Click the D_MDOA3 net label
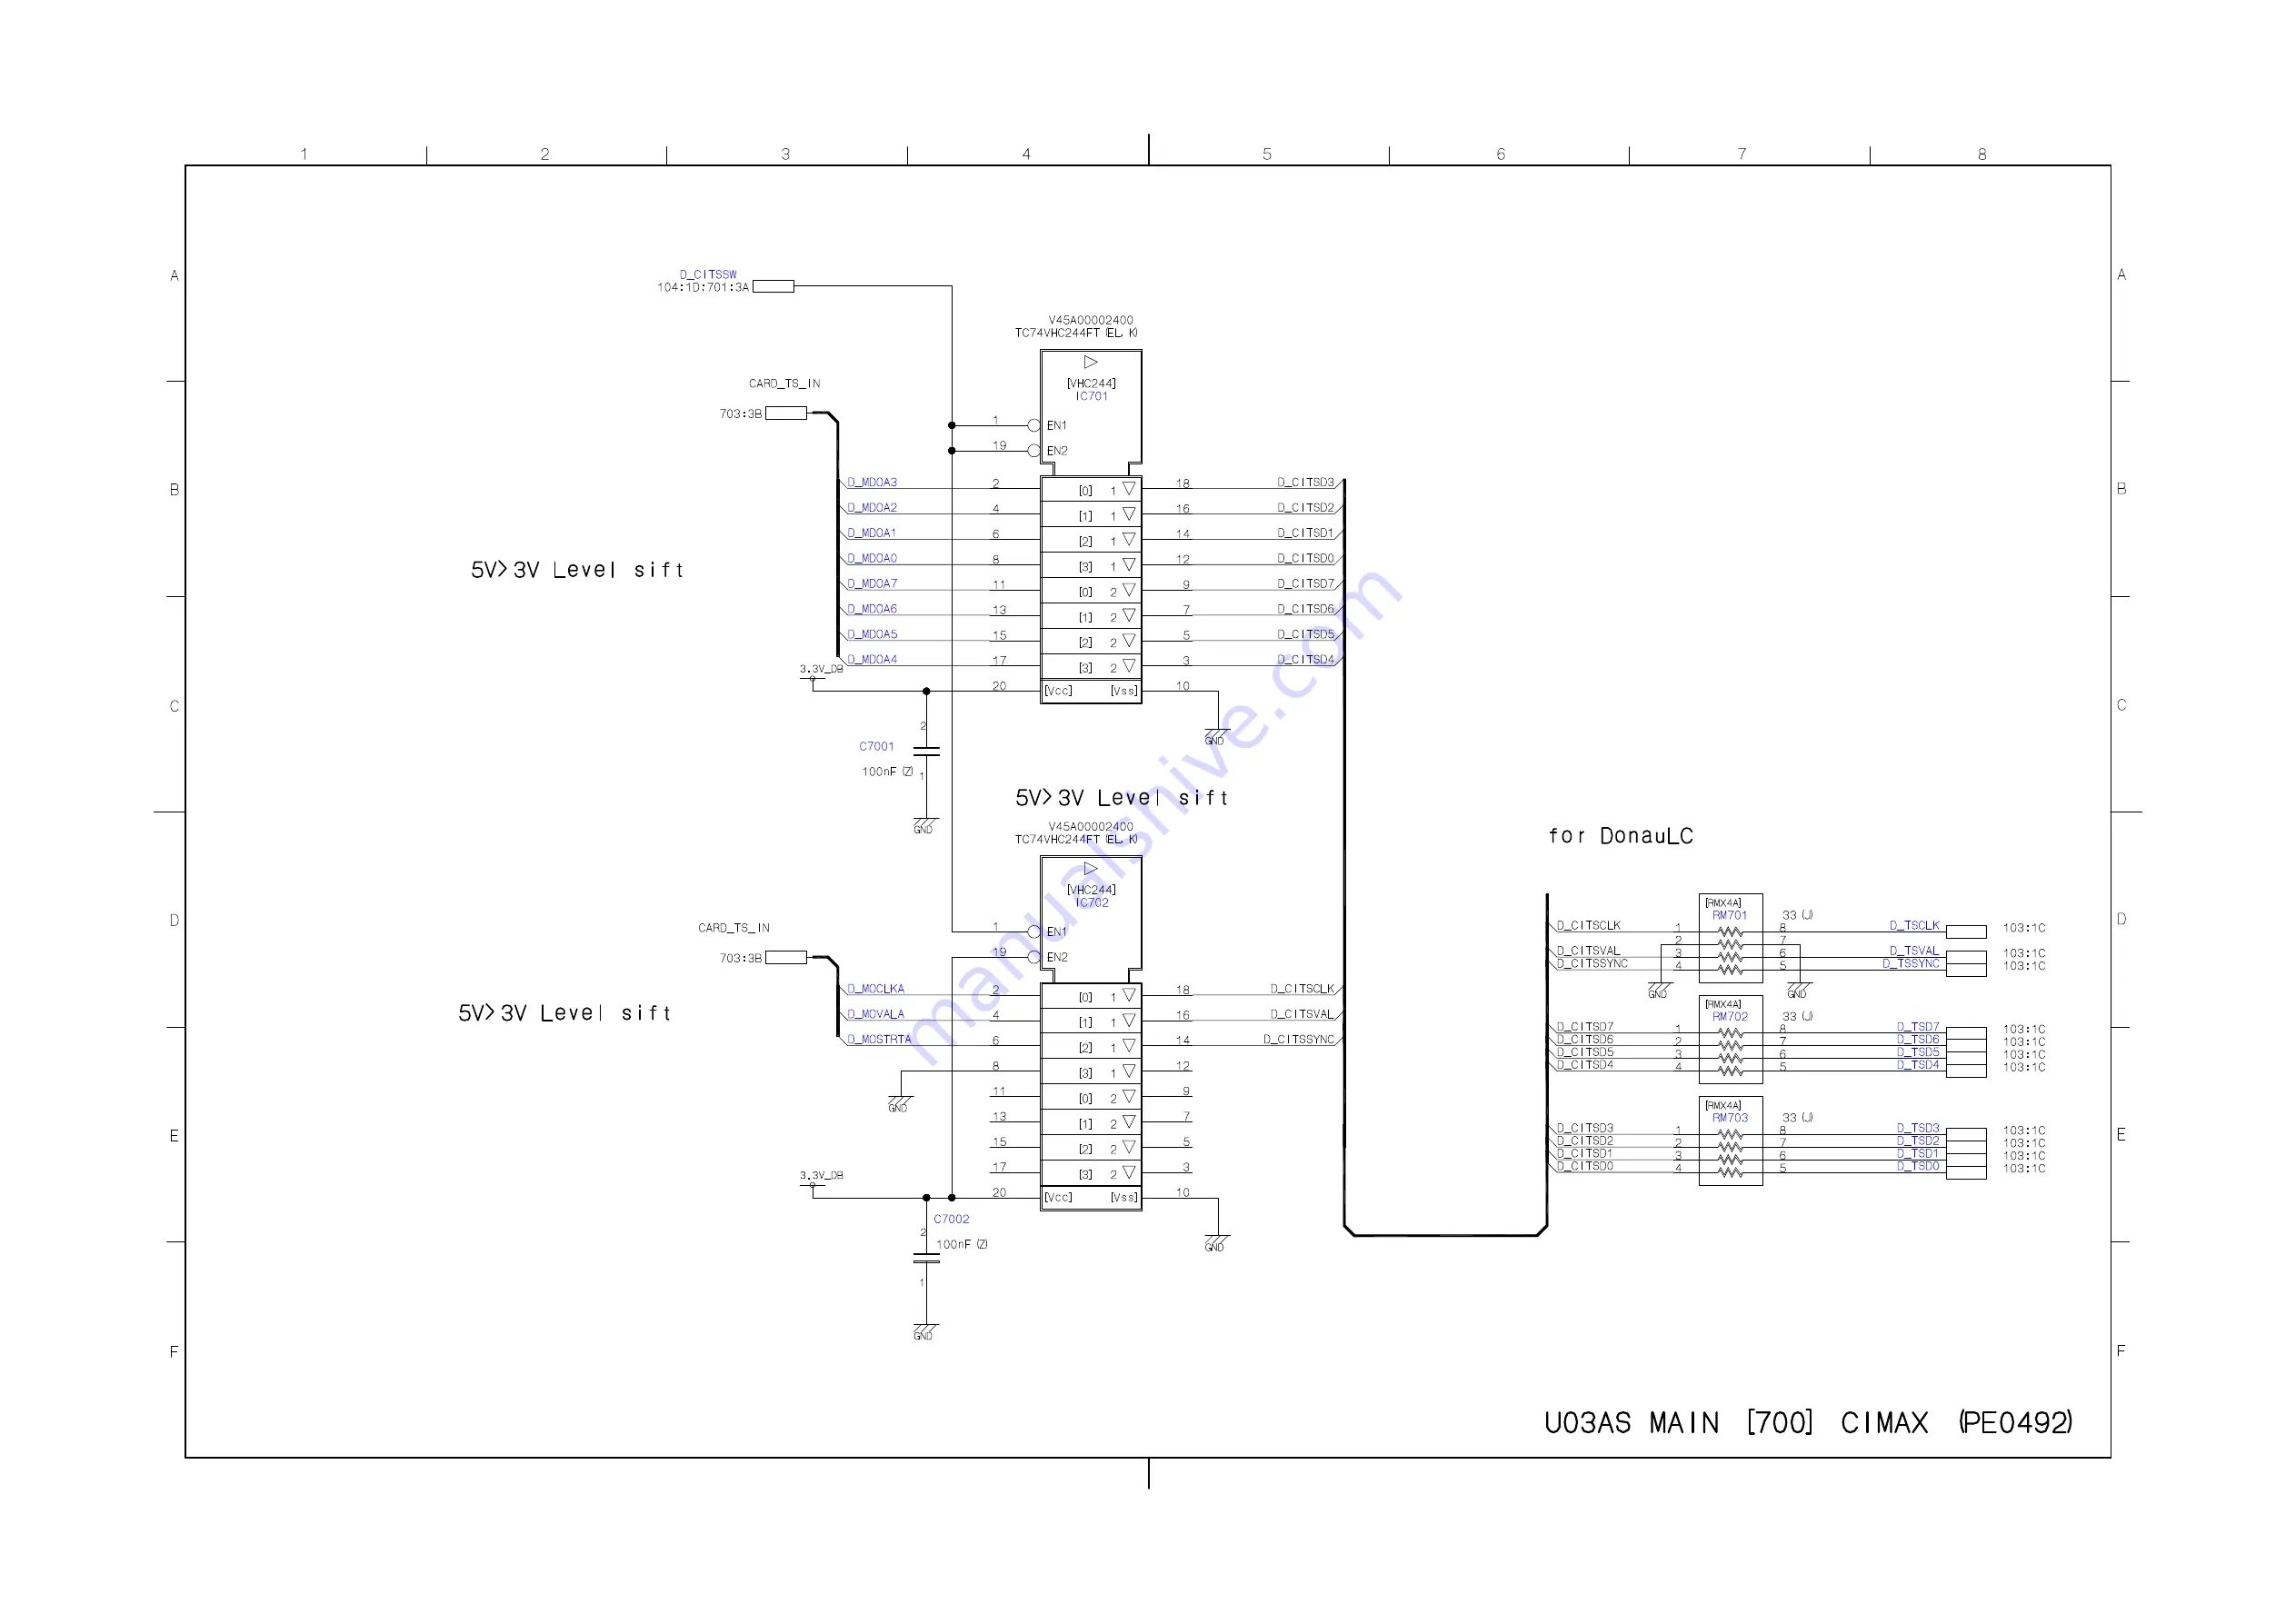This screenshot has width=2296, height=1624. click(x=872, y=482)
